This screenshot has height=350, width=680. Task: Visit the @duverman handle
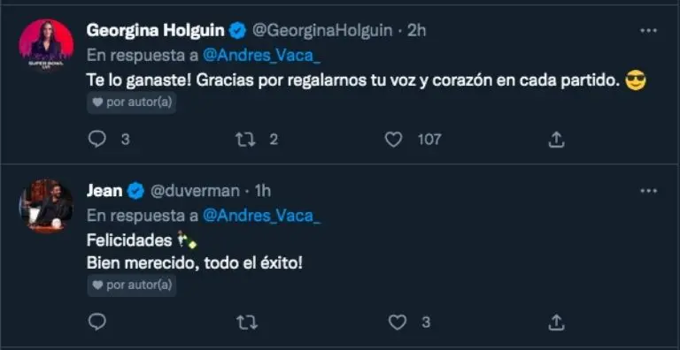point(195,191)
